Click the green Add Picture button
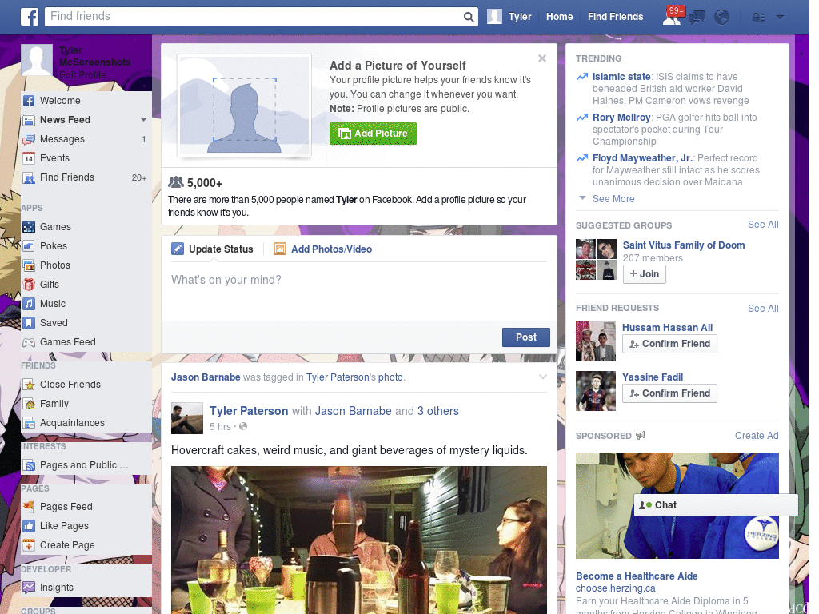Viewport: 819px width, 614px height. [x=373, y=134]
